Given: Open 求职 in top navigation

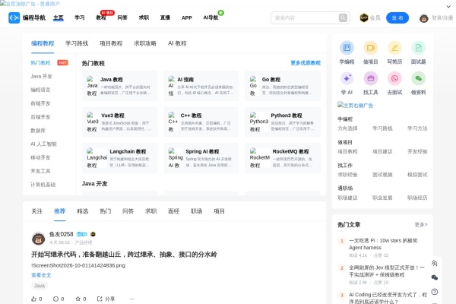Looking at the screenshot, I should click(x=144, y=17).
